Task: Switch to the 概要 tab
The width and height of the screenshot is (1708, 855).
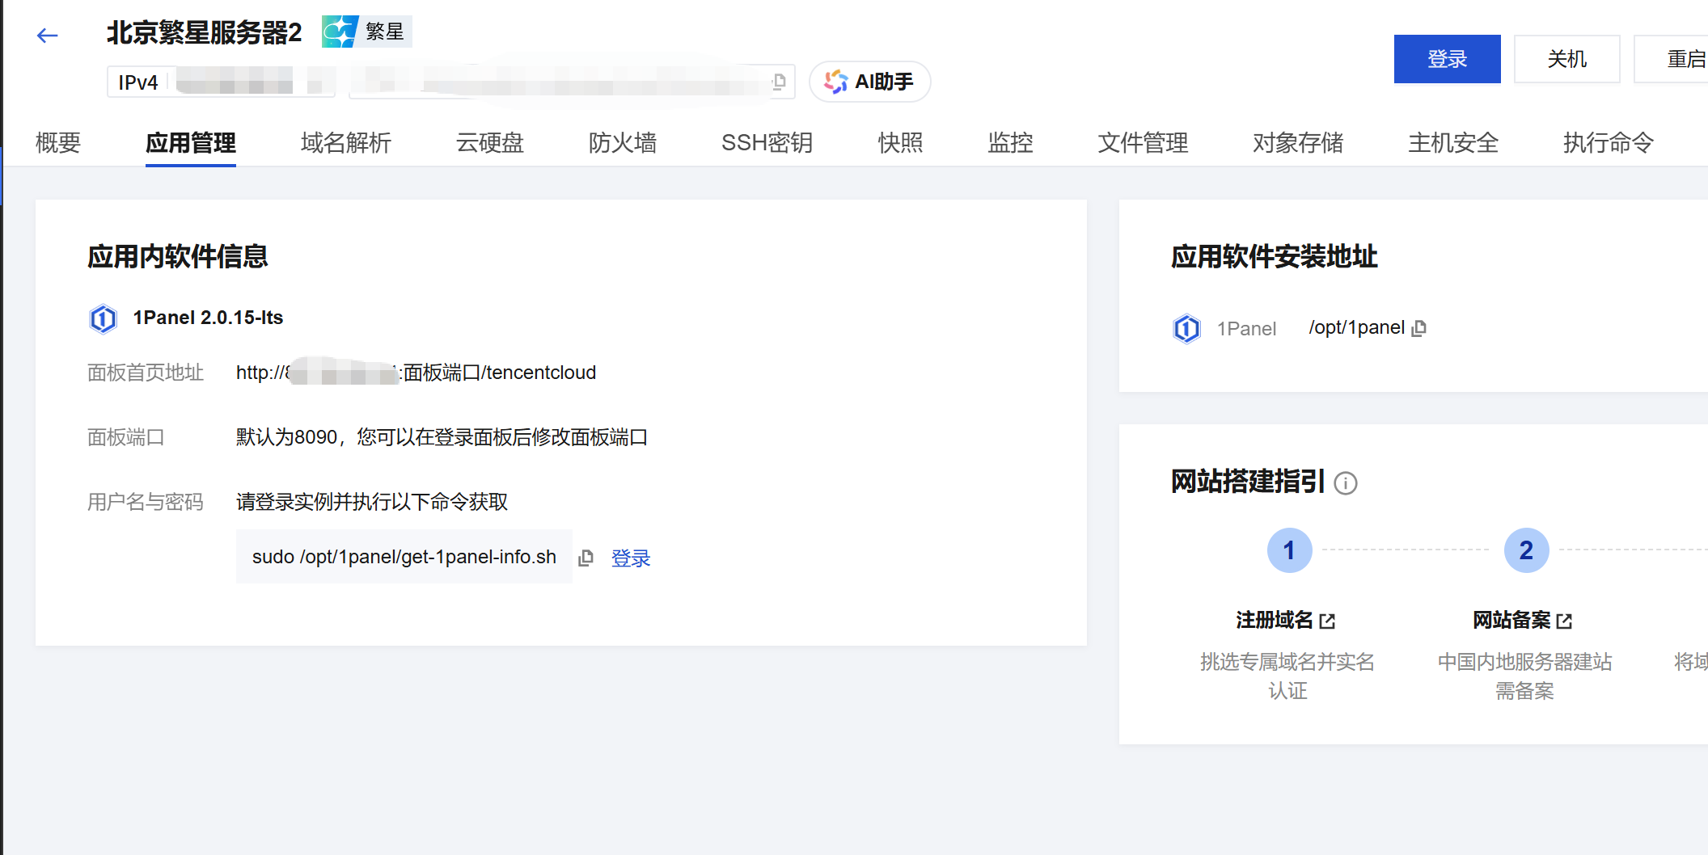Action: click(x=58, y=143)
